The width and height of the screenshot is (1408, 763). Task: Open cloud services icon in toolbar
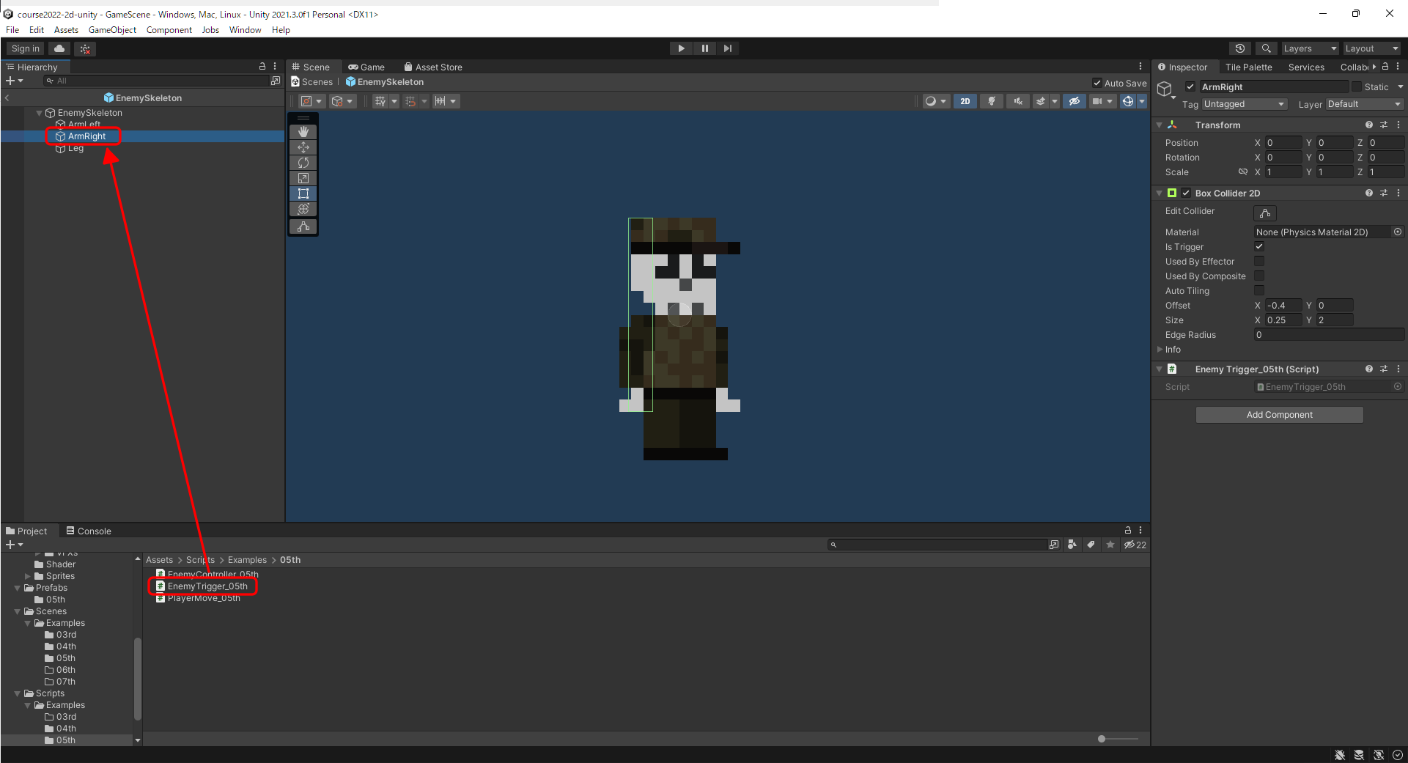(59, 48)
